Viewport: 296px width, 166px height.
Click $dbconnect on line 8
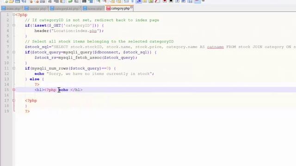coord(106,52)
